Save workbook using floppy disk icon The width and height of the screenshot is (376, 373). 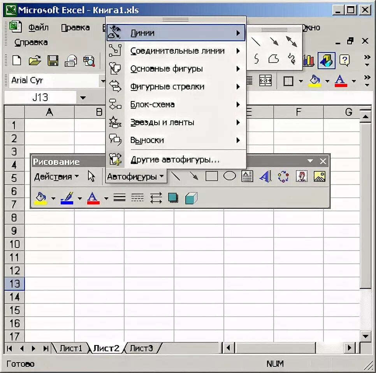[x=53, y=60]
